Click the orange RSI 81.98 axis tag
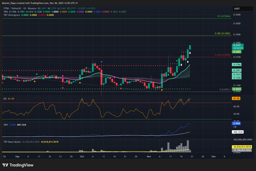 tap(237, 98)
